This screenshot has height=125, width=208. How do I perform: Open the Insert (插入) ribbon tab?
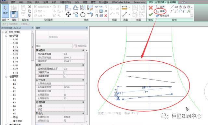point(37,2)
